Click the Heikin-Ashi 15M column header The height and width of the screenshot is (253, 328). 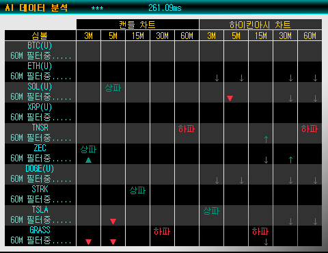tap(260, 36)
